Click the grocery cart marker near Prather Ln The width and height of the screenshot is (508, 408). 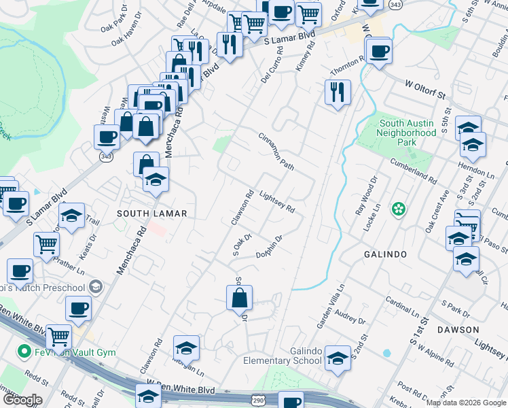47,247
